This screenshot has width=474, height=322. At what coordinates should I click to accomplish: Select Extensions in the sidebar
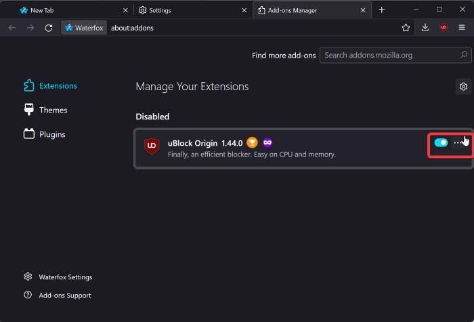(50, 85)
